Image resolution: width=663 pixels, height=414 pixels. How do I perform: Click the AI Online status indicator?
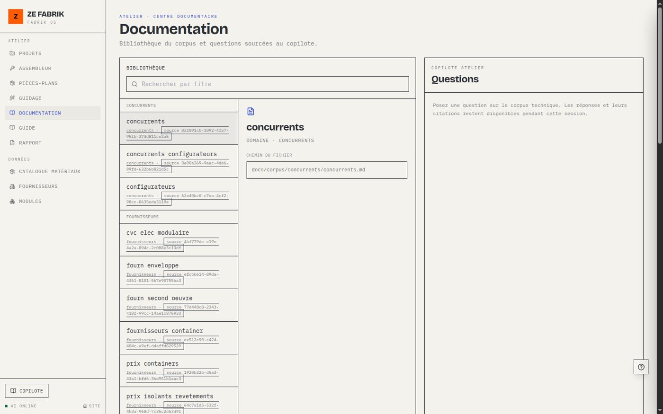coord(21,406)
